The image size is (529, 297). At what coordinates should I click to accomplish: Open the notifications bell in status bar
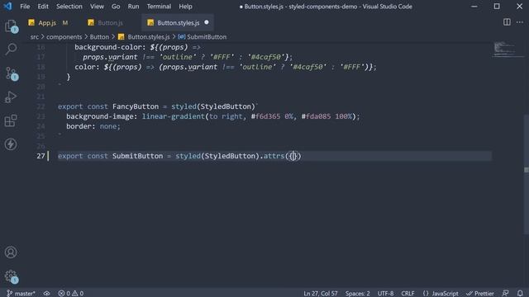(x=520, y=294)
